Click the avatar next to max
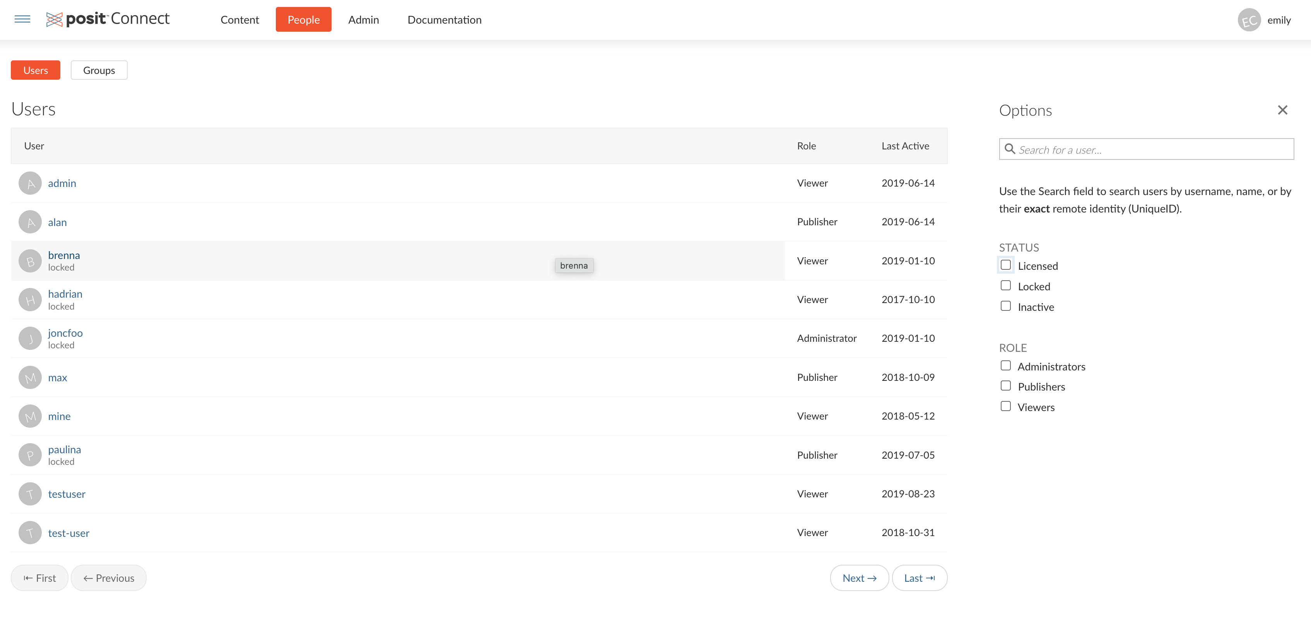 pos(30,377)
